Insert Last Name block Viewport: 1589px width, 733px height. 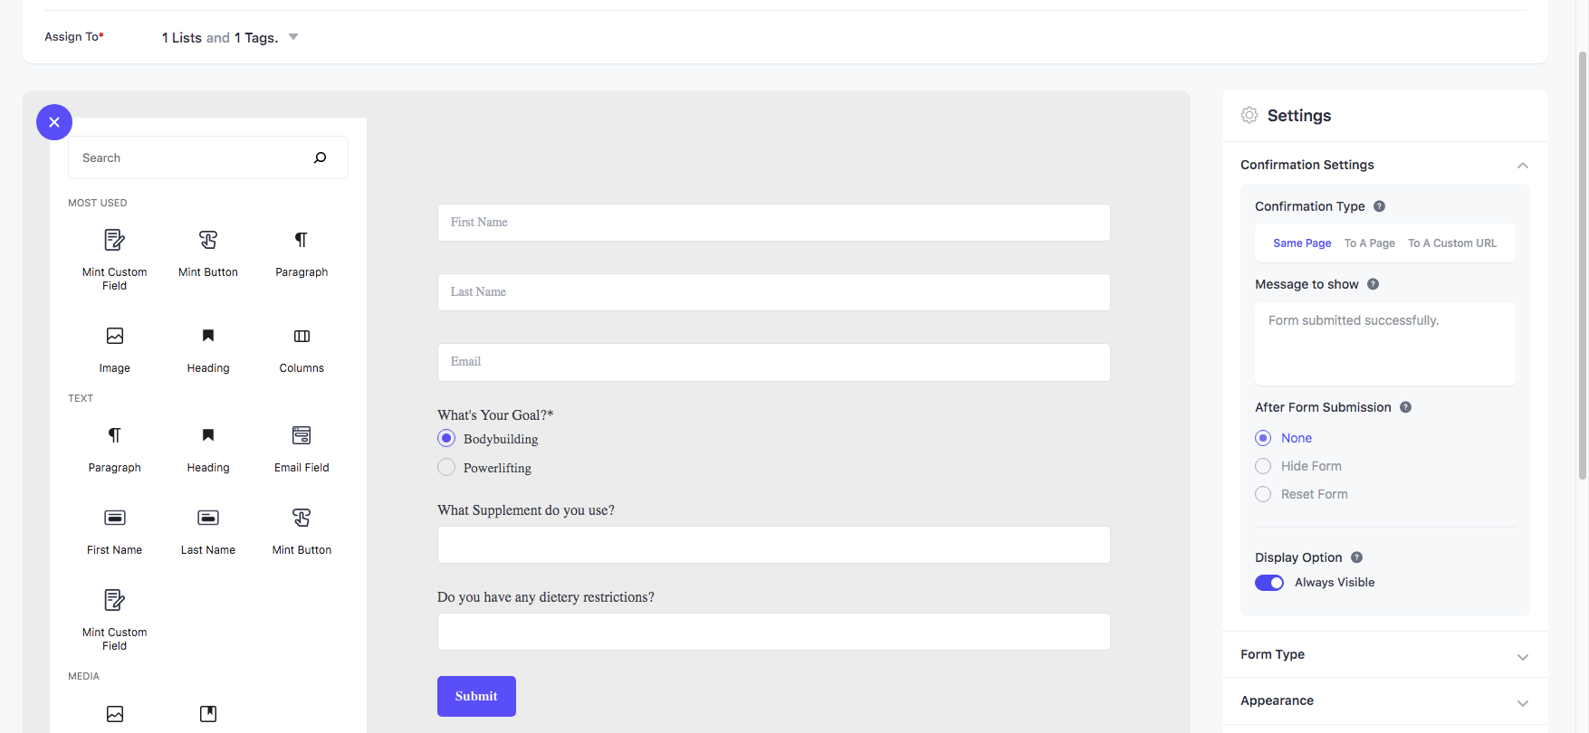click(208, 531)
